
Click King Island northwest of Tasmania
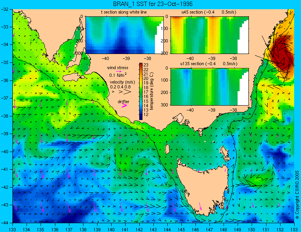coord(167,149)
